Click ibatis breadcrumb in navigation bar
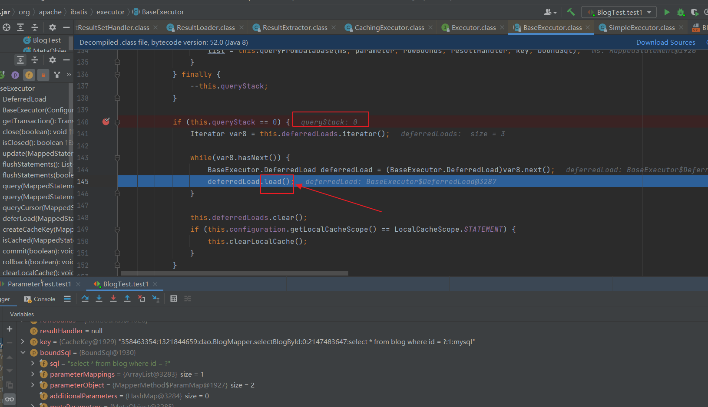708x407 pixels. [x=79, y=12]
